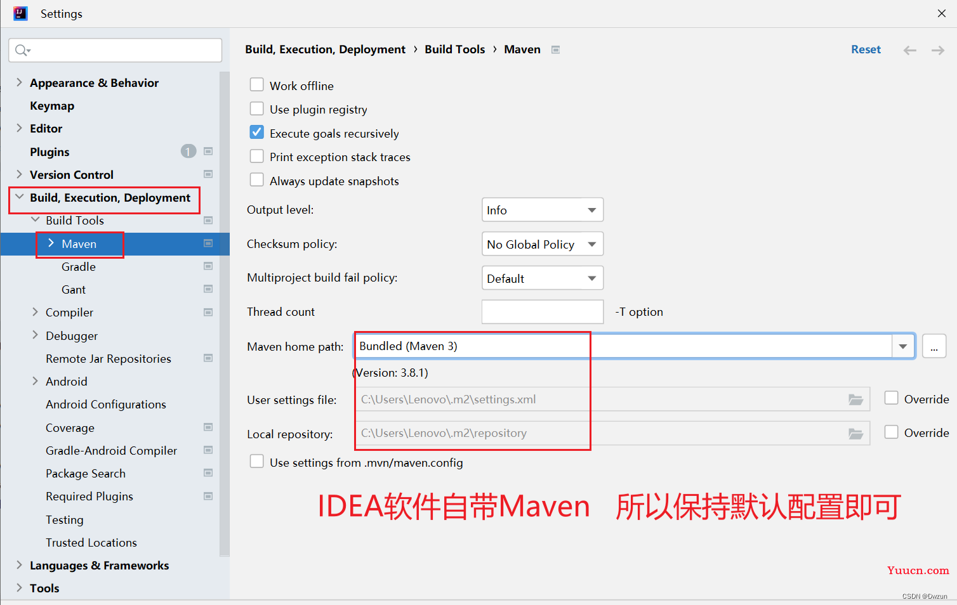
Task: Collapse Build, Execution, Deployment node
Action: click(19, 197)
